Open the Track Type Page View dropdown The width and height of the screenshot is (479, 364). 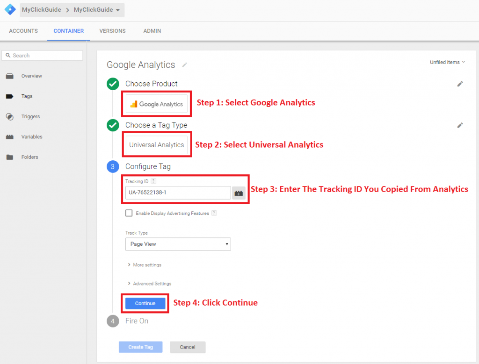click(178, 244)
